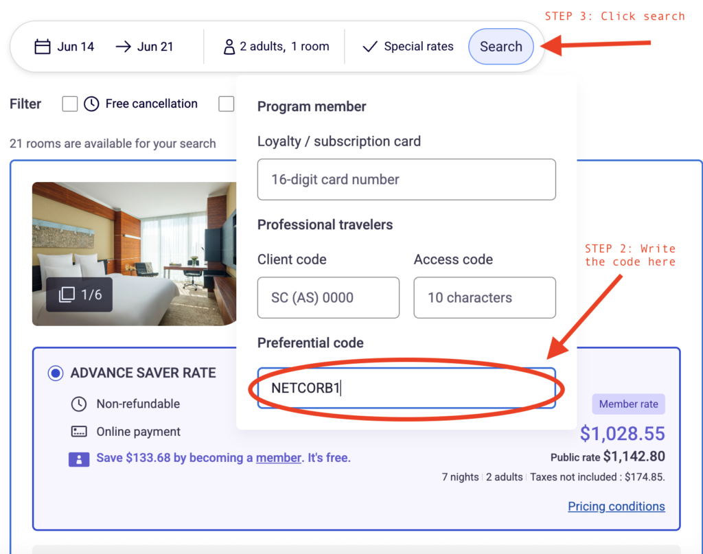Follow the member sign-up link
The height and width of the screenshot is (554, 703).
pyautogui.click(x=279, y=458)
